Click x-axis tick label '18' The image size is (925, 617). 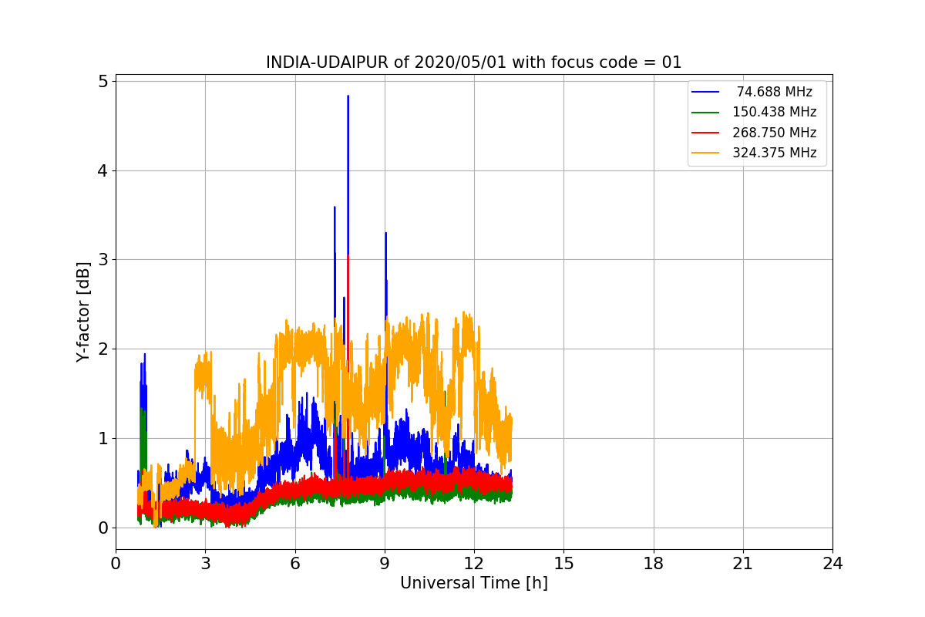coord(653,564)
